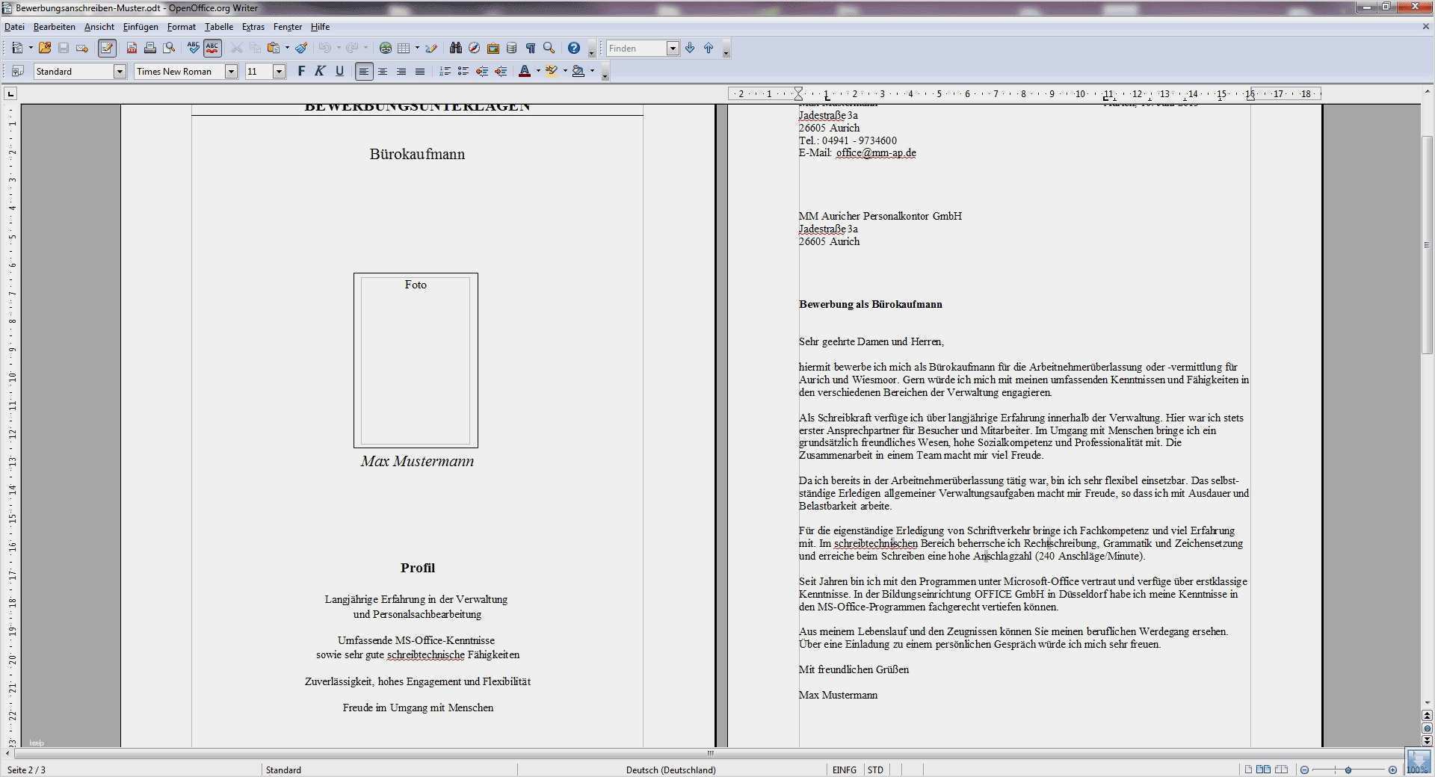Click the office@mm-ap.de email link
Image resolution: width=1435 pixels, height=777 pixels.
876,153
